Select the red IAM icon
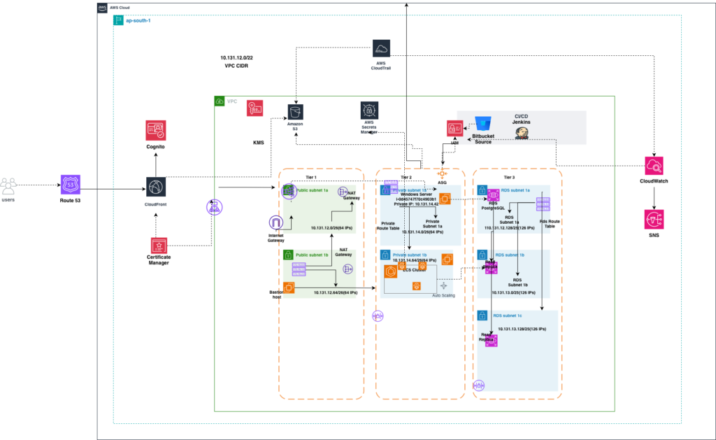 454,128
